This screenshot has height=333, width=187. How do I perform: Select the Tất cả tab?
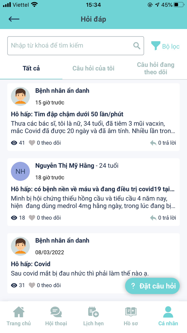click(x=31, y=68)
